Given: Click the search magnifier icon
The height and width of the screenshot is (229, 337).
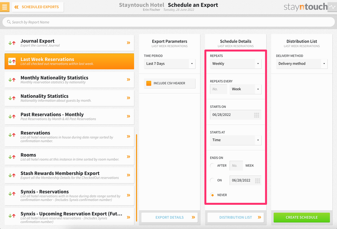Looking at the screenshot, I should pos(9,22).
